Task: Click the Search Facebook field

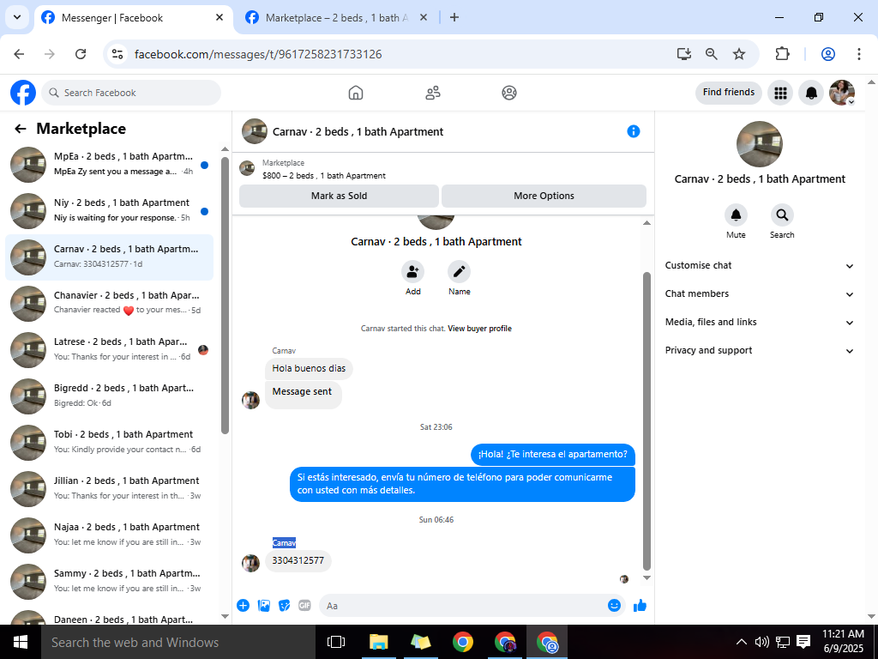Action: tap(131, 93)
